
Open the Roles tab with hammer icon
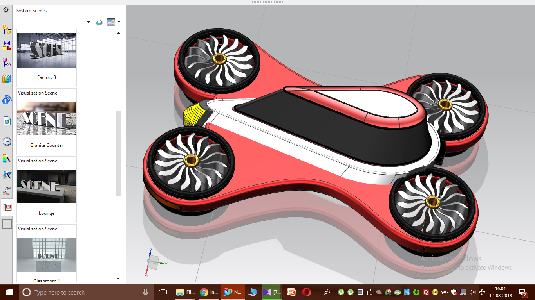click(x=7, y=191)
